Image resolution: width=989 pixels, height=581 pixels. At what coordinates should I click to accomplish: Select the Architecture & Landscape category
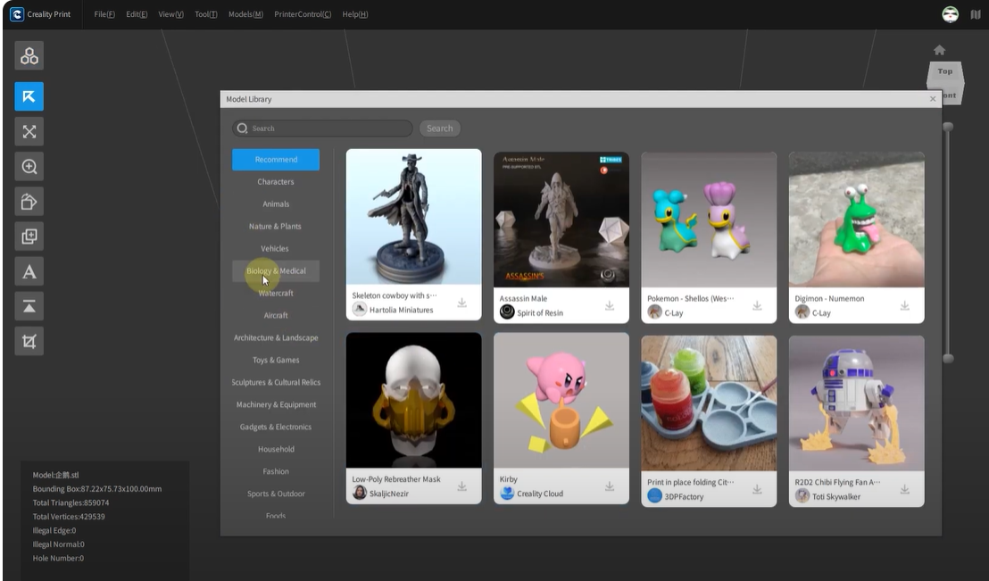pos(276,337)
